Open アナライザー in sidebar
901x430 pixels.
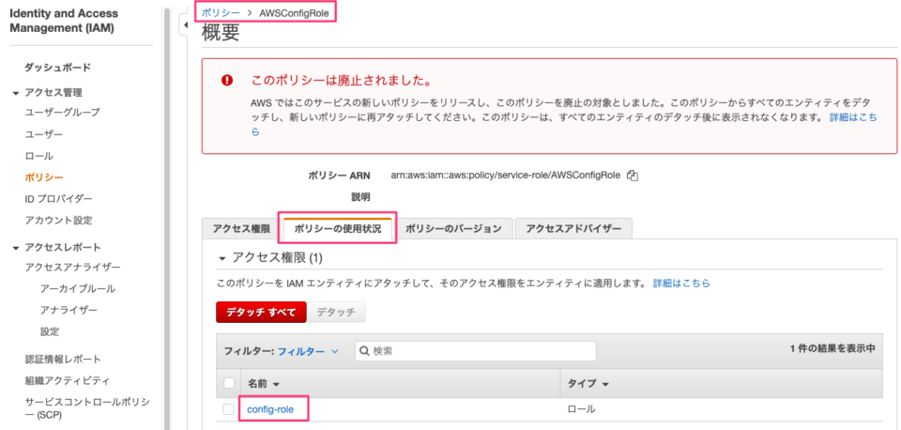coord(69,311)
